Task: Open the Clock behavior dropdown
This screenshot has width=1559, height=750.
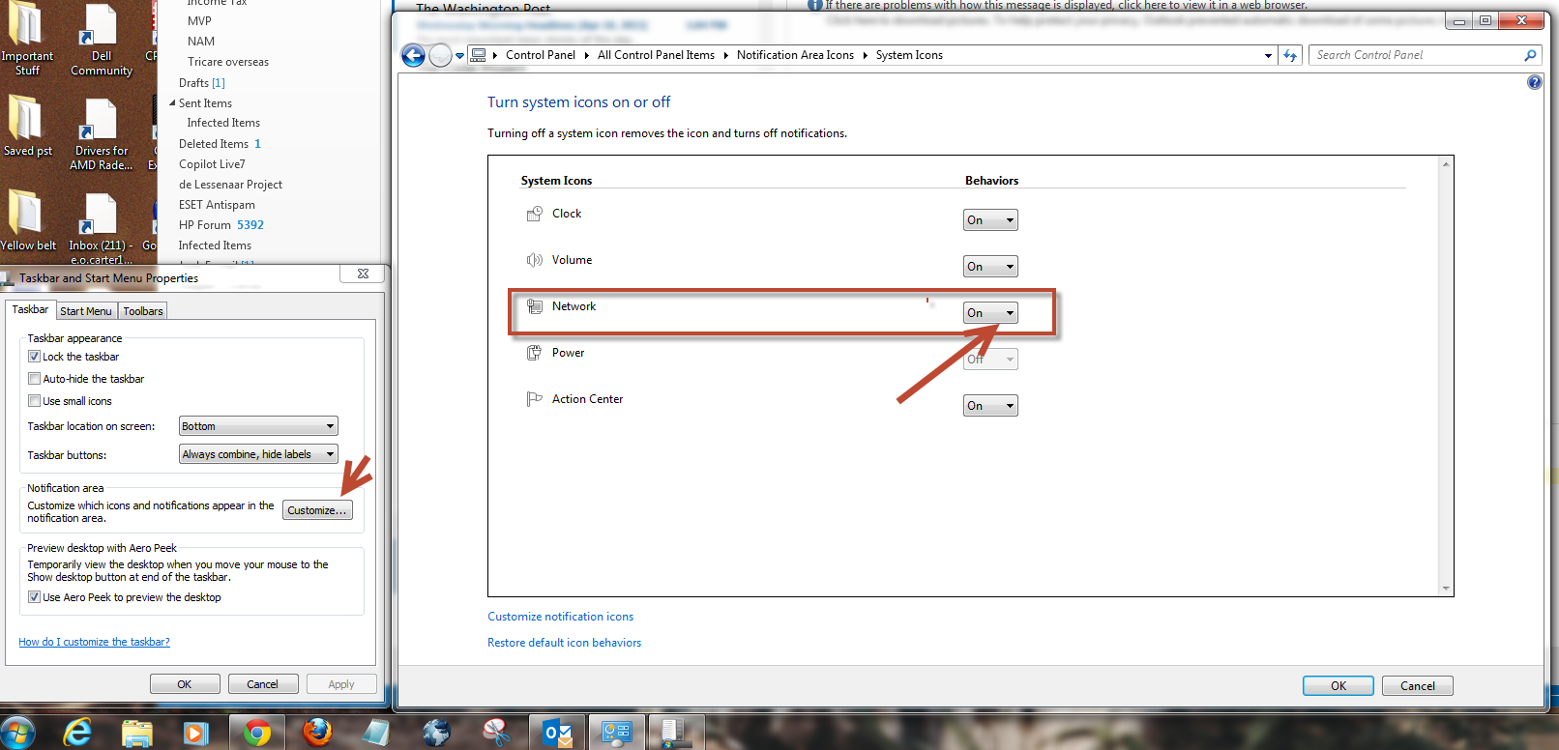Action: pos(990,220)
